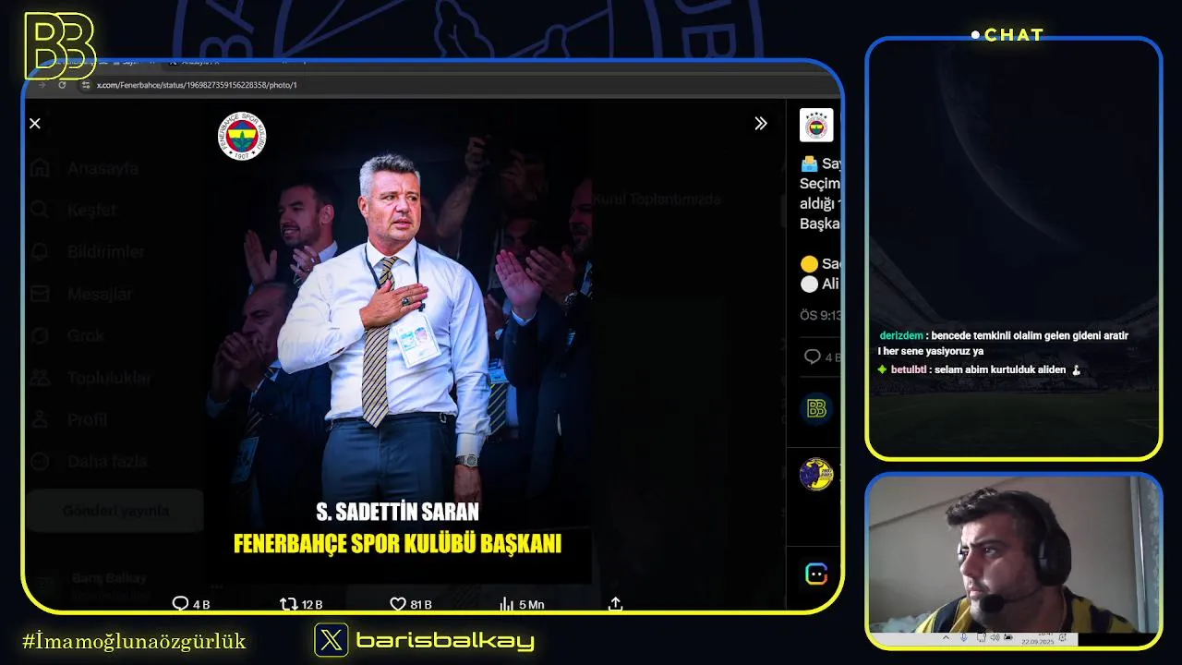Open the Grok colorful icon at bottom right
Screen dimensions: 1182x665
click(816, 574)
